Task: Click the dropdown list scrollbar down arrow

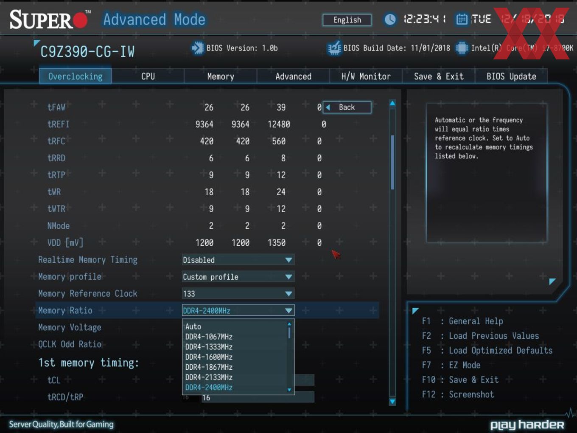Action: click(289, 390)
